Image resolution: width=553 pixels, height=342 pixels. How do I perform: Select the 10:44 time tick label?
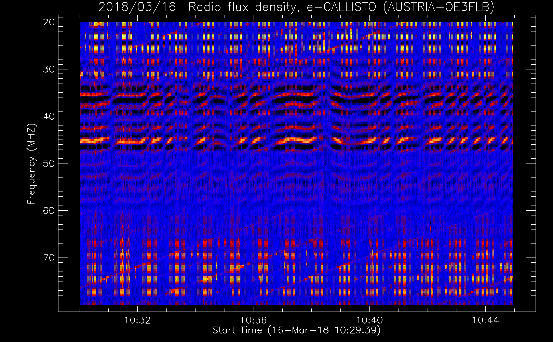coord(486,320)
